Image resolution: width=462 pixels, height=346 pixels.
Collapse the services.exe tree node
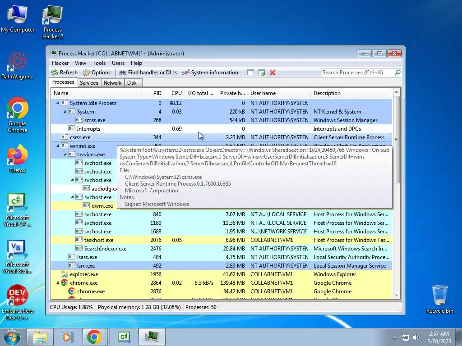coord(65,155)
